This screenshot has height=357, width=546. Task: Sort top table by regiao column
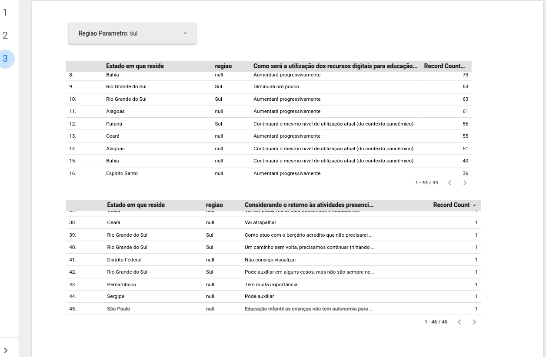click(x=223, y=66)
